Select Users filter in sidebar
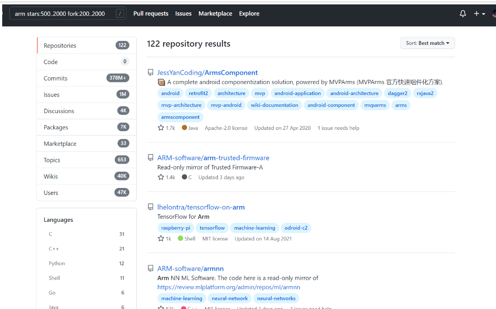Screen dimensions: 496x309 point(87,193)
